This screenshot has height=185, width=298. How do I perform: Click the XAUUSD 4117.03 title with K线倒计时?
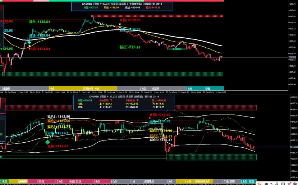point(122,4)
